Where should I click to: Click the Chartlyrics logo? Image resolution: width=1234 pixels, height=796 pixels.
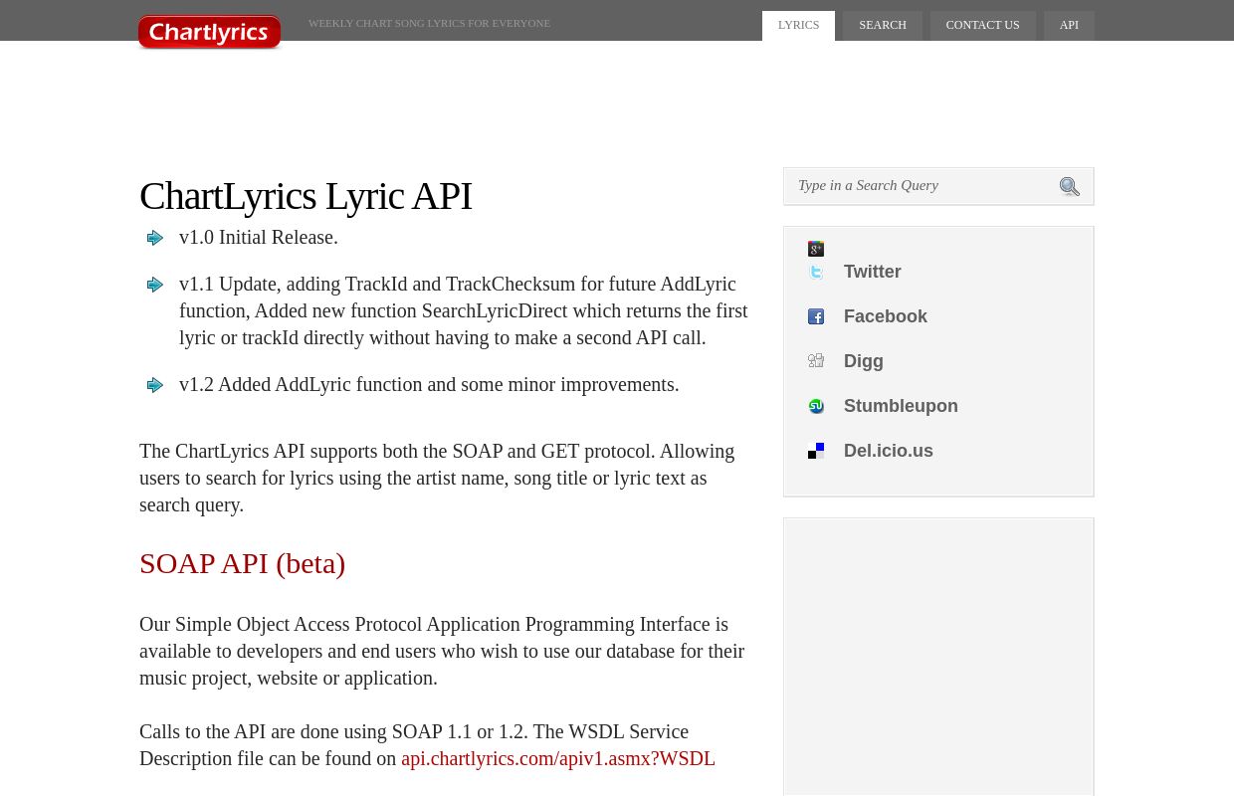pyautogui.click(x=209, y=32)
